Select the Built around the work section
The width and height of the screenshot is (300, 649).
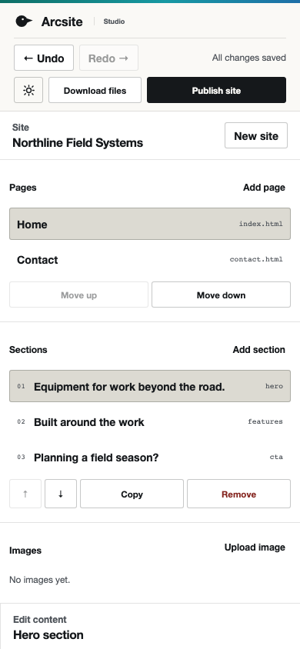pyautogui.click(x=150, y=421)
